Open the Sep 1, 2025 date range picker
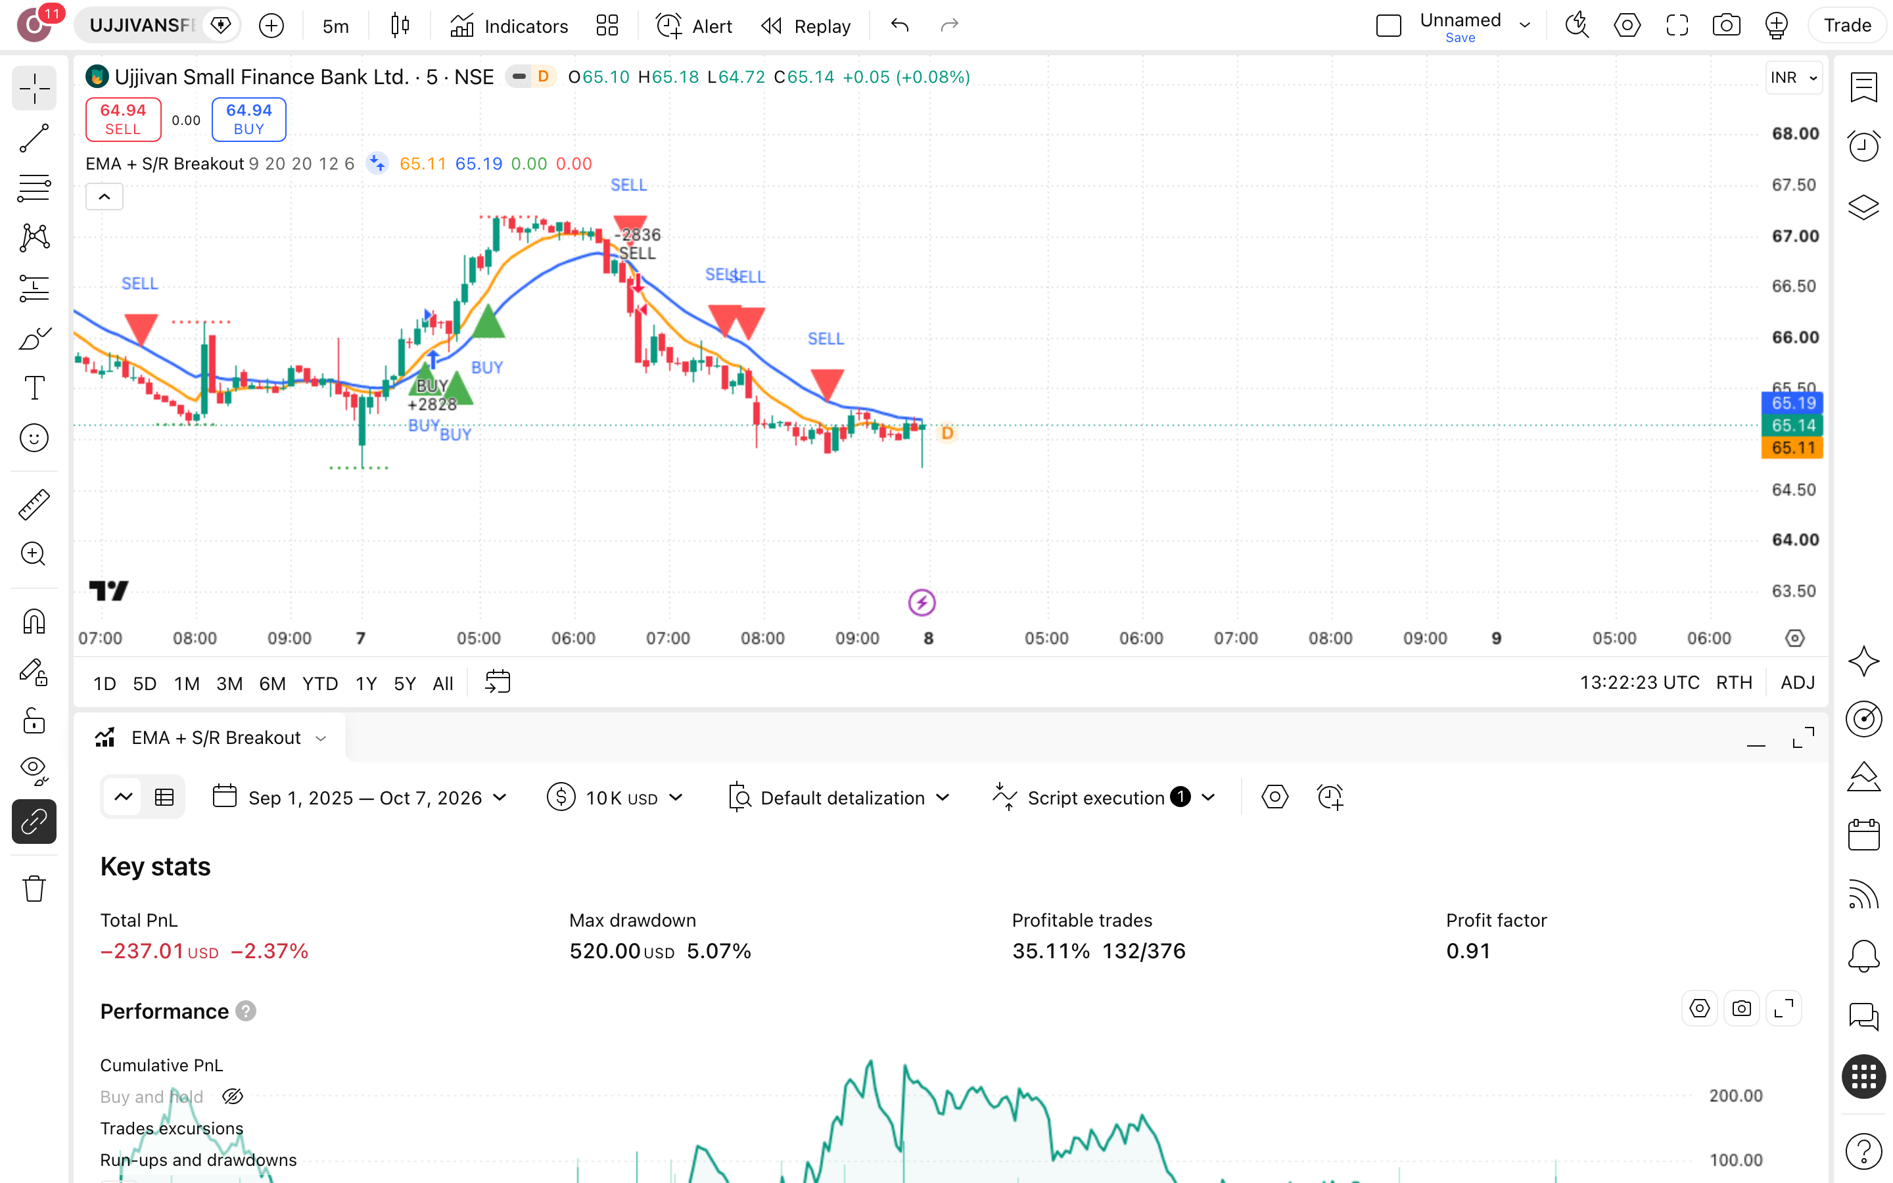 tap(361, 797)
